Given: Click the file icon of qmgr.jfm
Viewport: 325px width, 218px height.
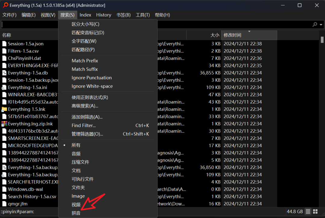Looking at the screenshot, I should [x=4, y=204].
